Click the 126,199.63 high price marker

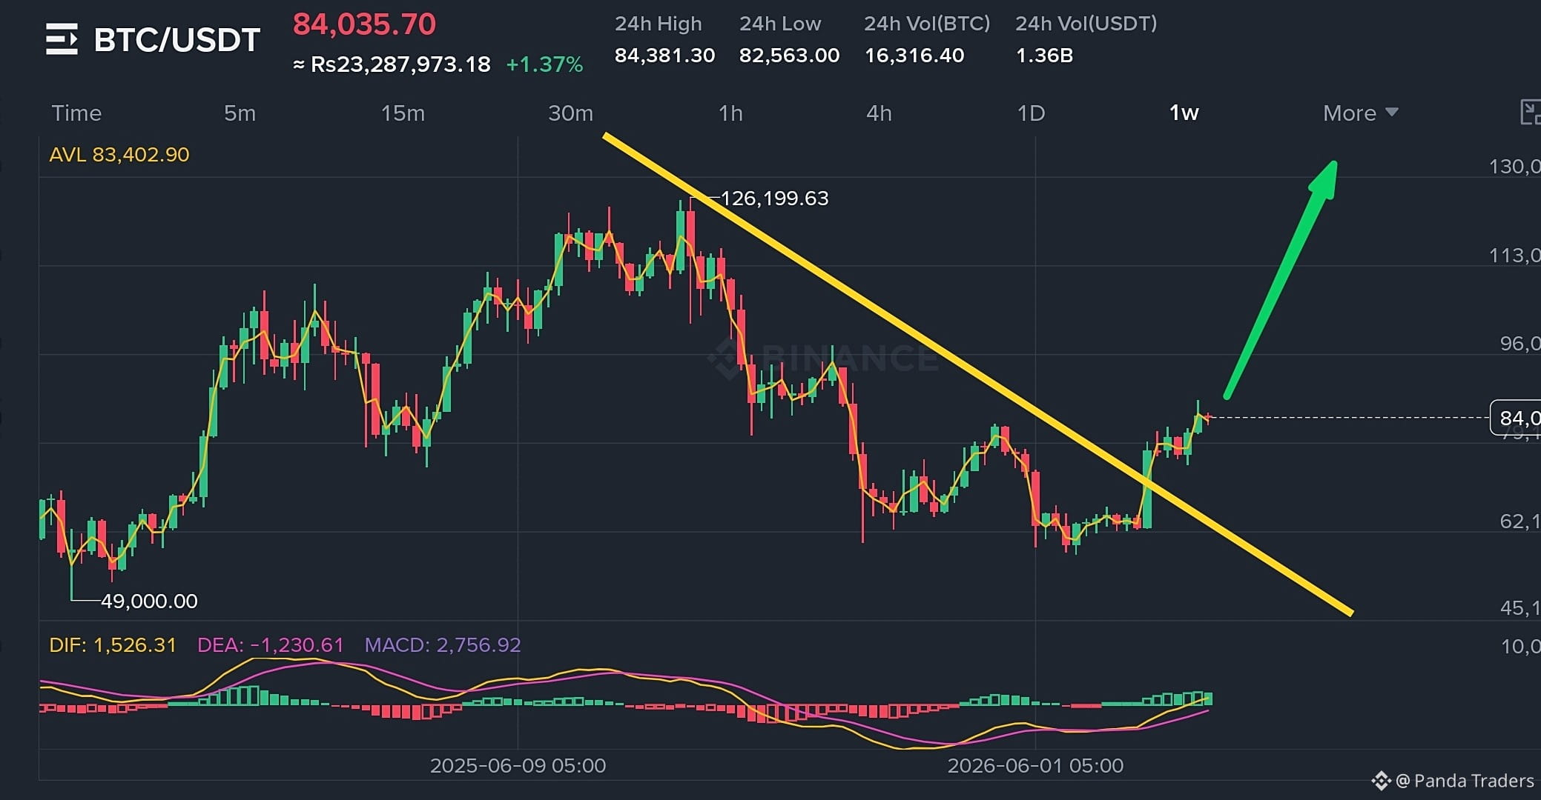point(774,199)
